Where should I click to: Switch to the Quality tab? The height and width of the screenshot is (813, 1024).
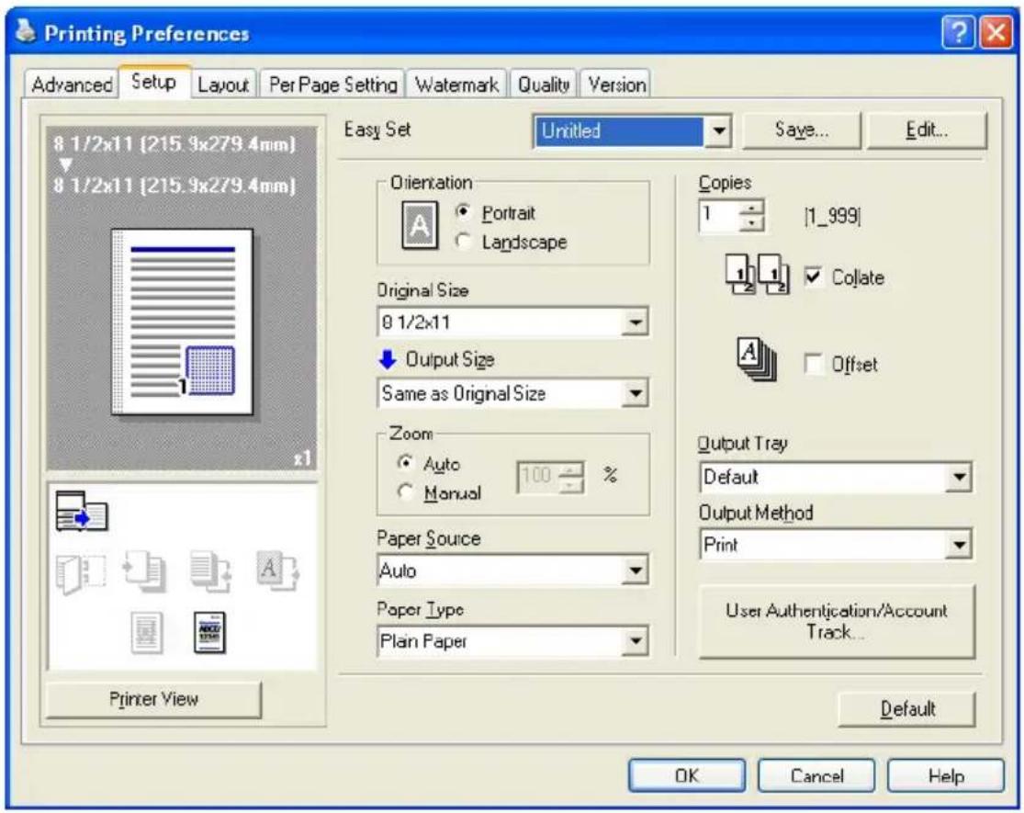pos(544,85)
